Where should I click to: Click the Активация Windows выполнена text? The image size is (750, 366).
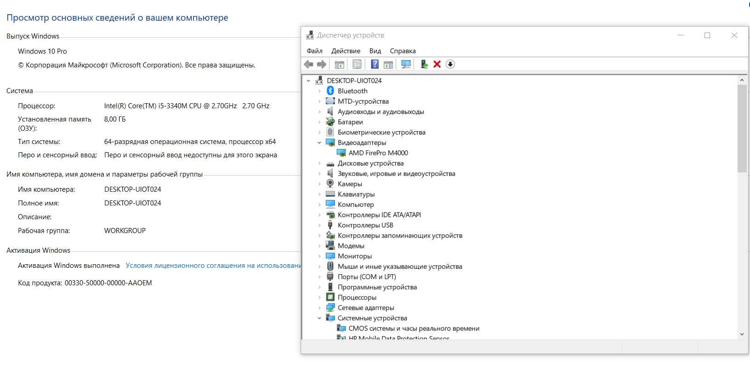click(x=68, y=266)
